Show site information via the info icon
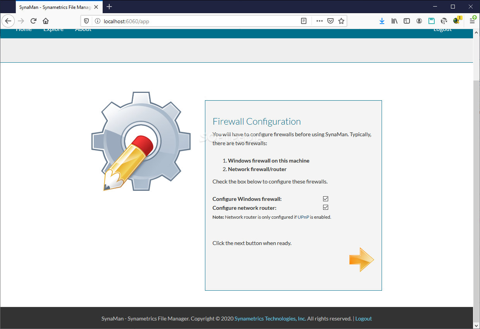This screenshot has height=329, width=480. [x=97, y=21]
